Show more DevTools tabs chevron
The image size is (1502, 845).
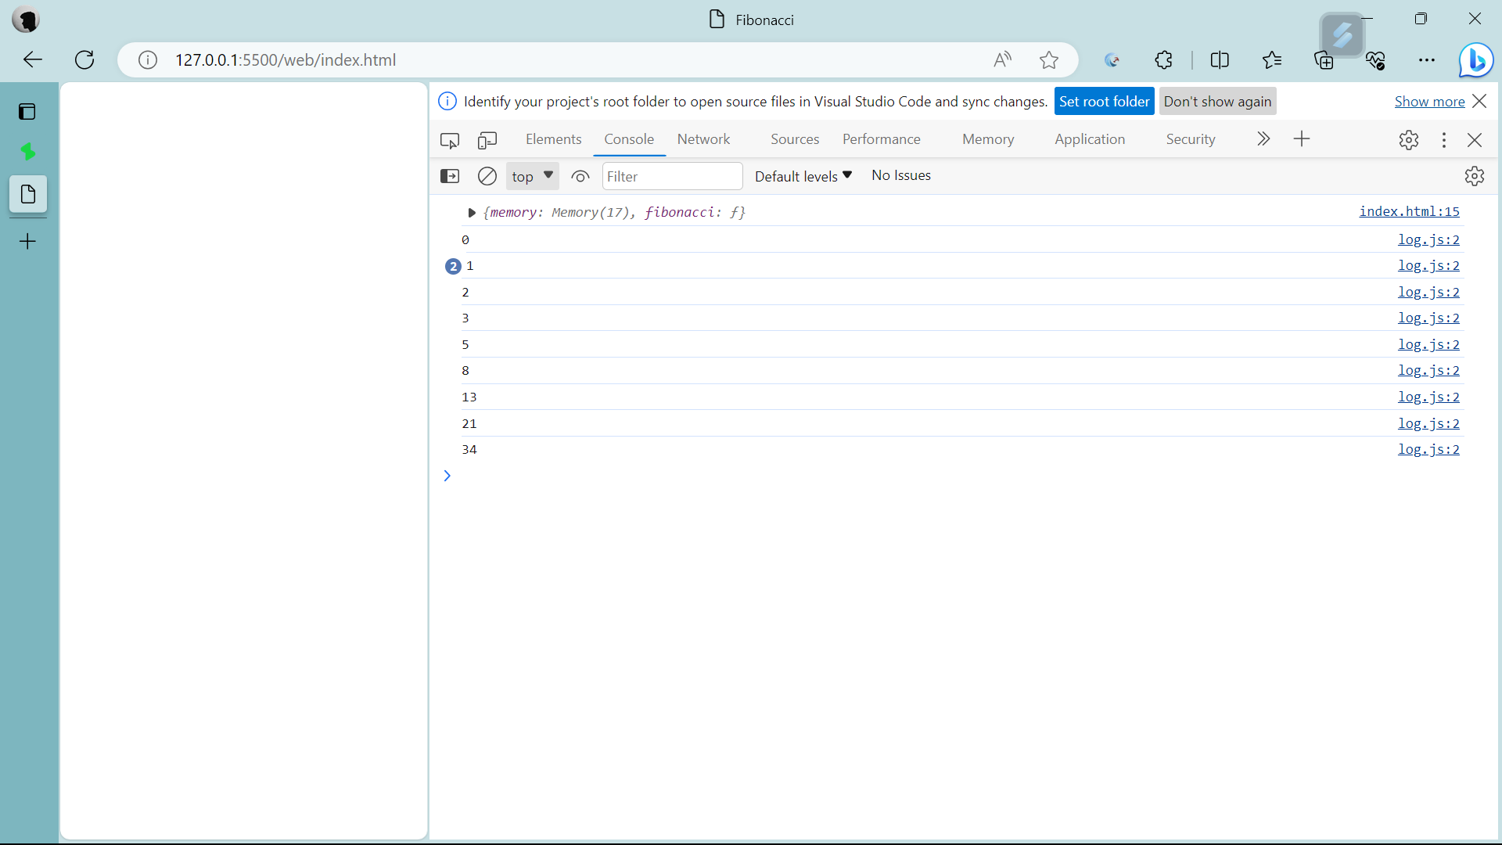1263,139
